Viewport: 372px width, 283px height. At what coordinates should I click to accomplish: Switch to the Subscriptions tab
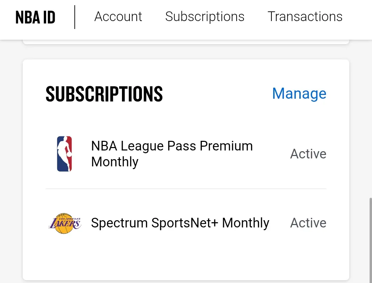tap(205, 17)
